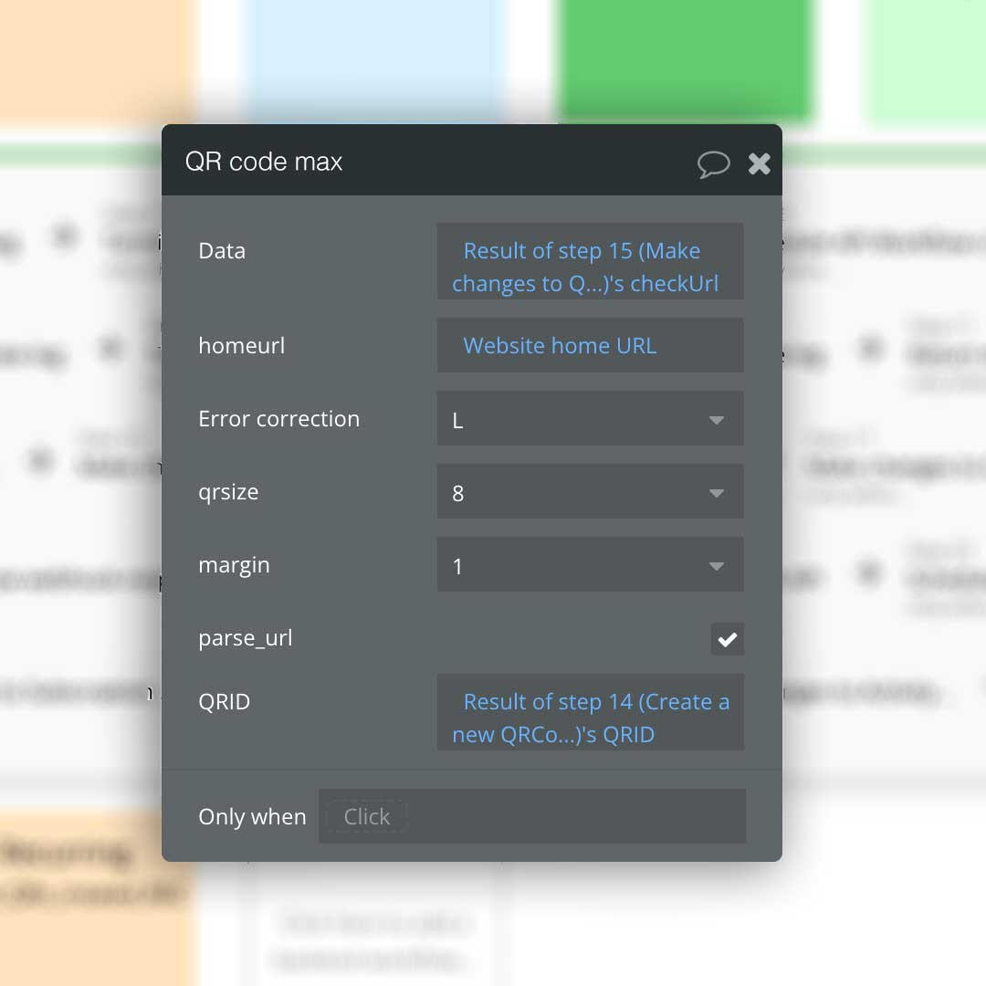This screenshot has height=986, width=986.
Task: Click the Only when condition field
Action: [531, 816]
